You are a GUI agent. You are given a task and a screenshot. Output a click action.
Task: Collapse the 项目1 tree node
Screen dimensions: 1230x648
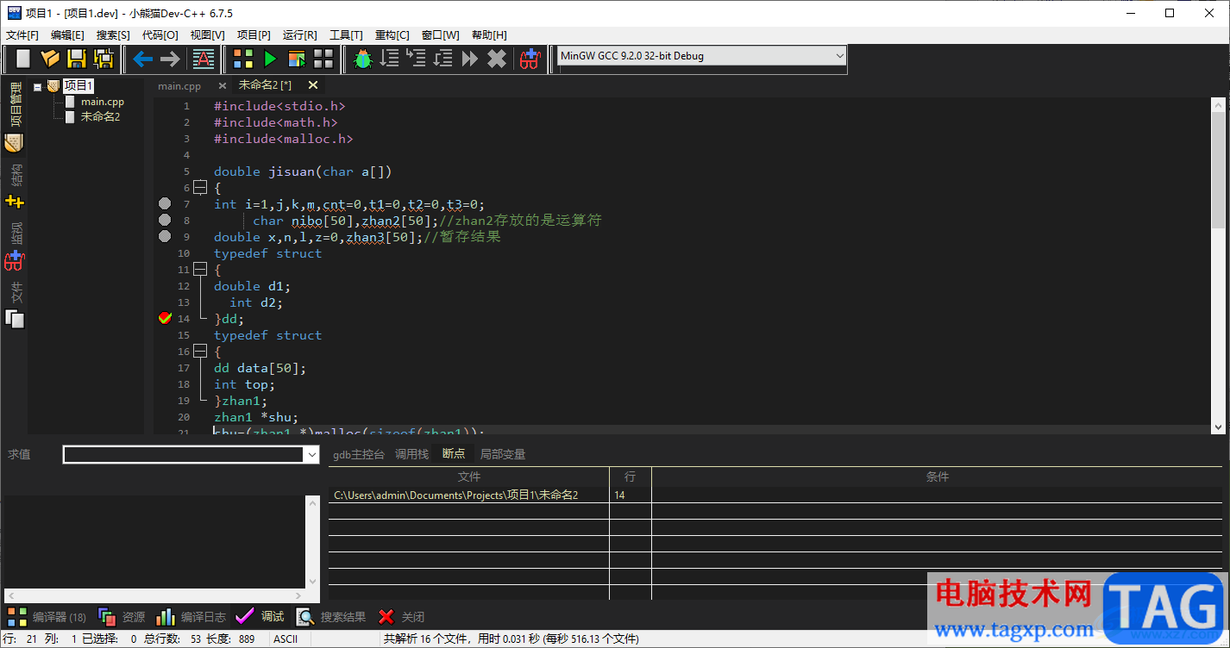pyautogui.click(x=37, y=86)
